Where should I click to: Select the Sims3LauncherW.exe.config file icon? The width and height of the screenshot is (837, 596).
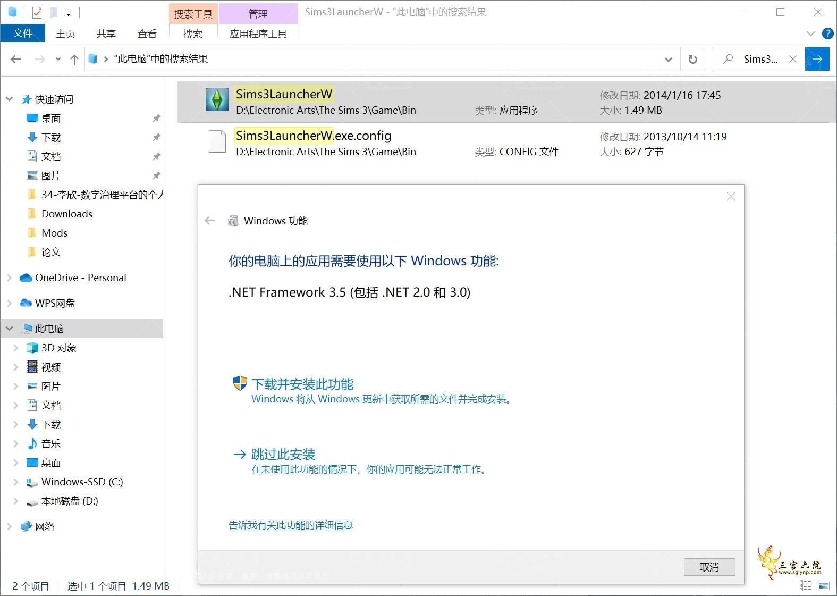tap(217, 141)
